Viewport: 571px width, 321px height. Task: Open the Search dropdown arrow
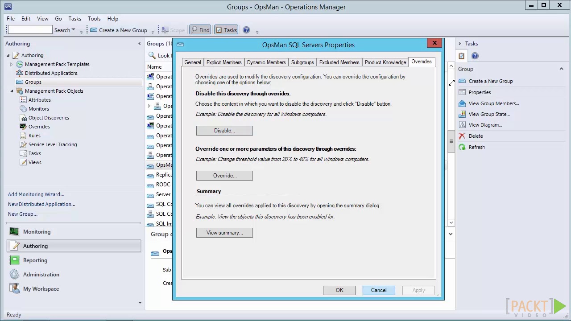pos(74,30)
